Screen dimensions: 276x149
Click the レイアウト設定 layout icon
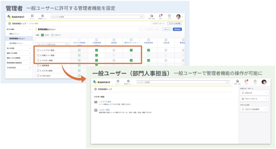coord(96,102)
